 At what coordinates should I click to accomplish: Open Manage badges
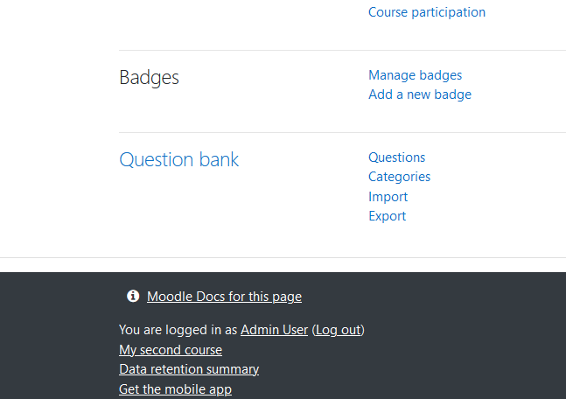pos(416,75)
